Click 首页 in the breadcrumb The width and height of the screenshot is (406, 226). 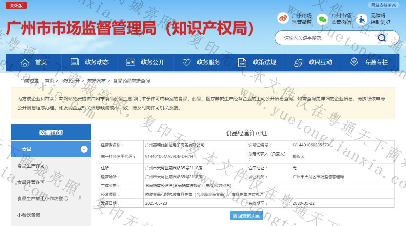coord(50,81)
